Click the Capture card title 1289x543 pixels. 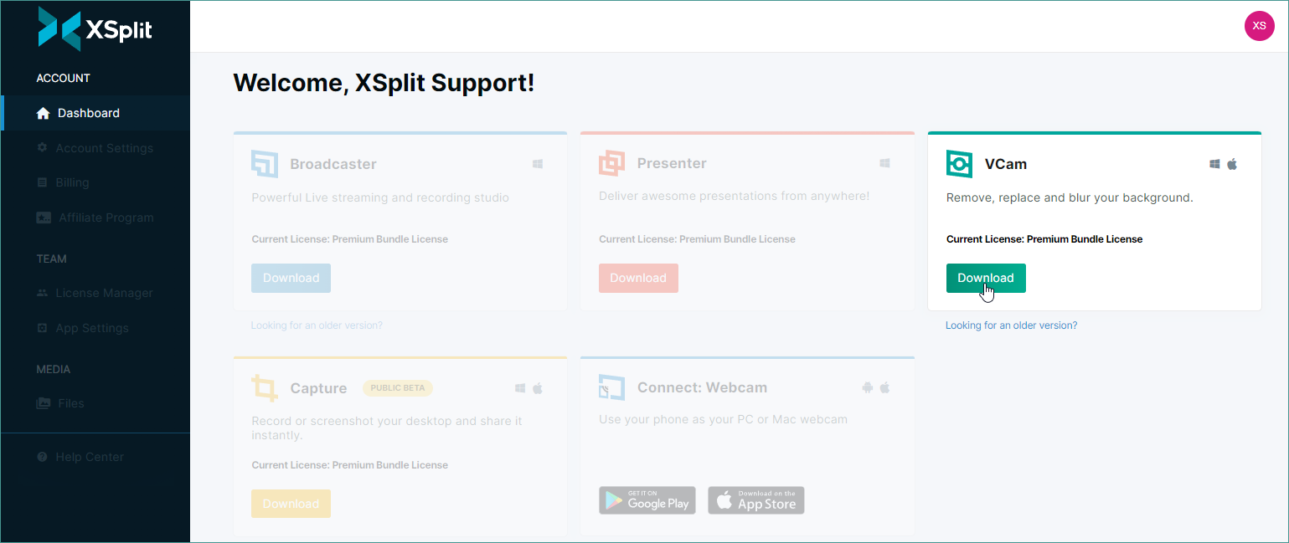point(318,388)
